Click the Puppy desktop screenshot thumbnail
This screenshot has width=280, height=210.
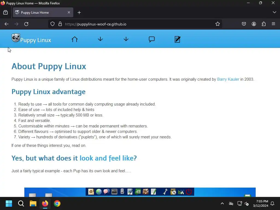tap(140, 192)
